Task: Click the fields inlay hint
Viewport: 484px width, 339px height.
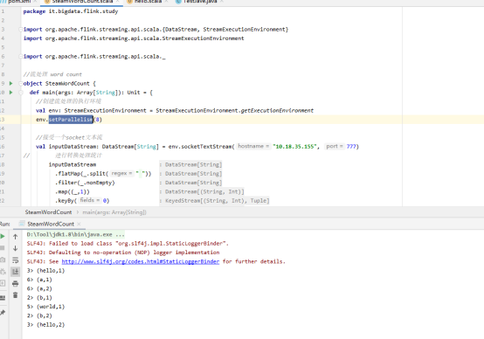Action: 89,200
